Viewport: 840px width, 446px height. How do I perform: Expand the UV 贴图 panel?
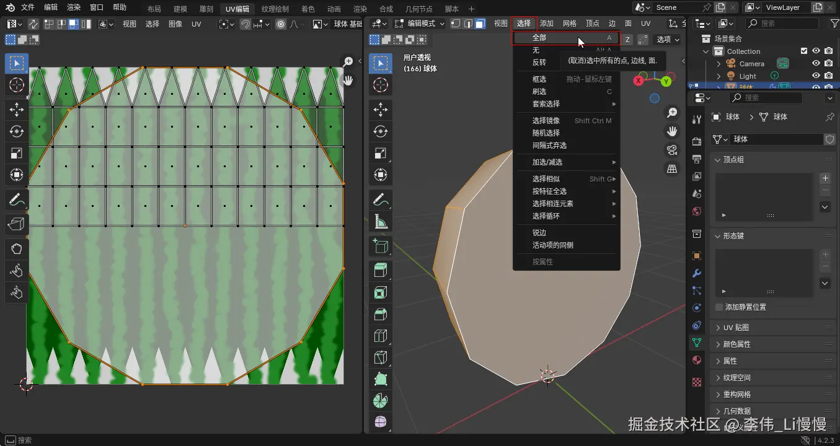click(x=736, y=328)
